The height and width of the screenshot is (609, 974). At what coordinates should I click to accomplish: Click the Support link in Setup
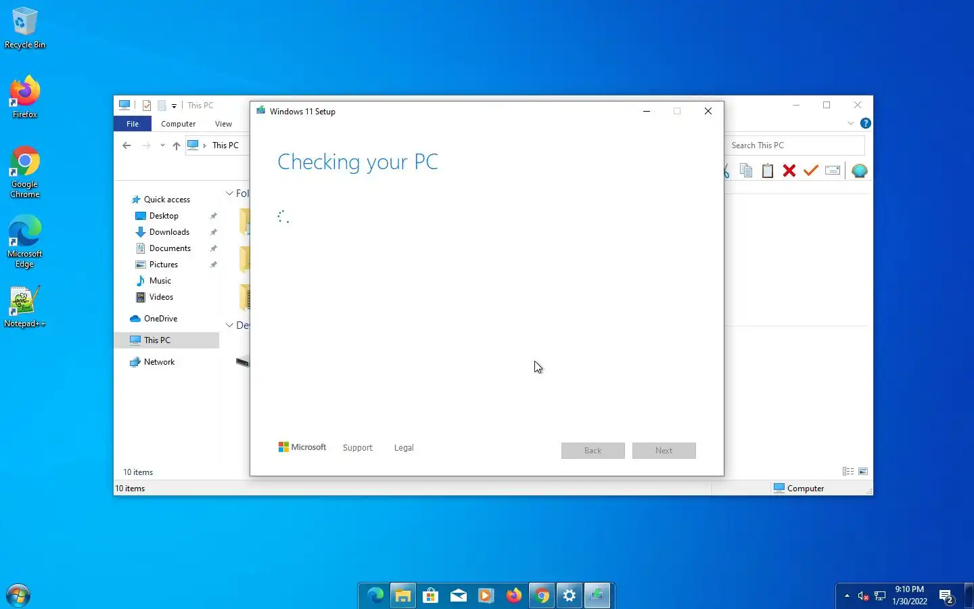pos(358,448)
